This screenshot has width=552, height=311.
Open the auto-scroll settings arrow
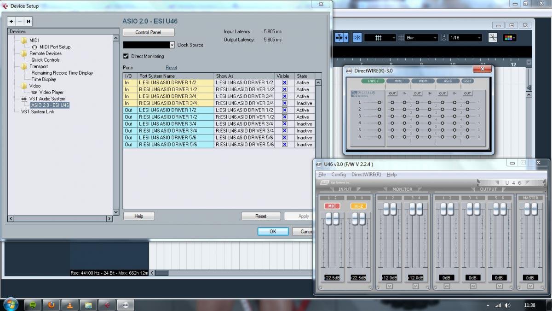pos(346,38)
